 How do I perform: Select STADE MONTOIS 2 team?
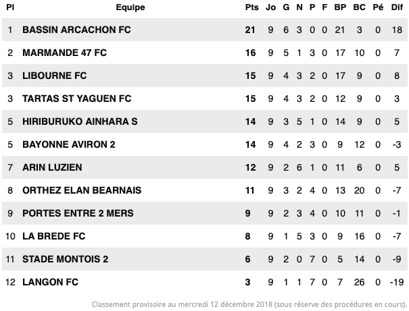(x=65, y=258)
